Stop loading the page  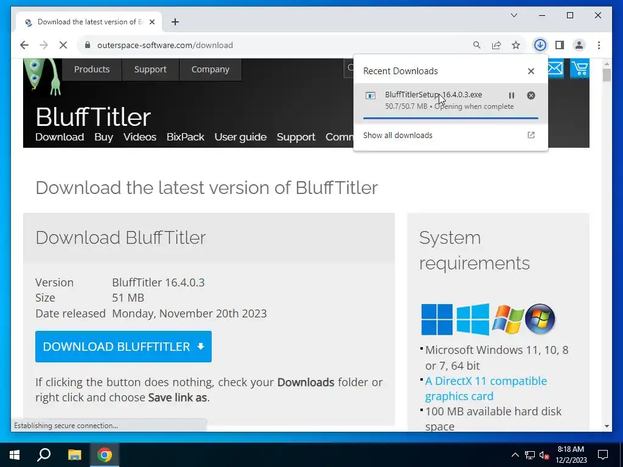pos(63,45)
